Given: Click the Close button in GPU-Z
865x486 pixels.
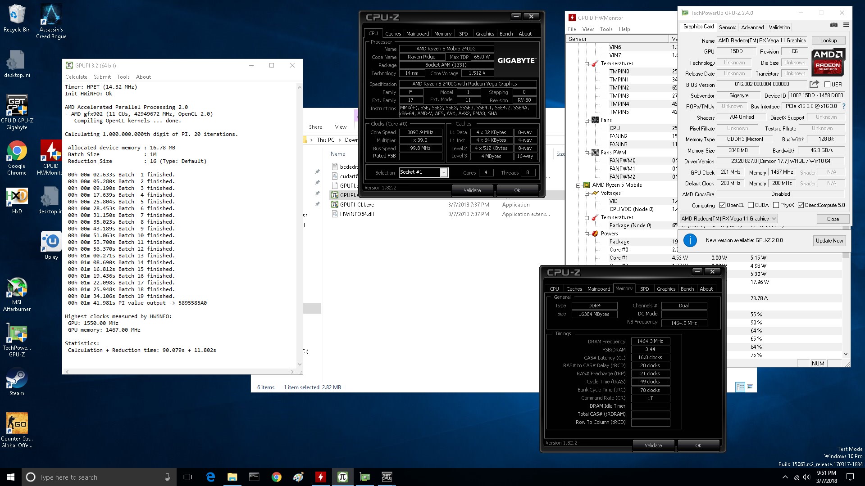Looking at the screenshot, I should (833, 219).
